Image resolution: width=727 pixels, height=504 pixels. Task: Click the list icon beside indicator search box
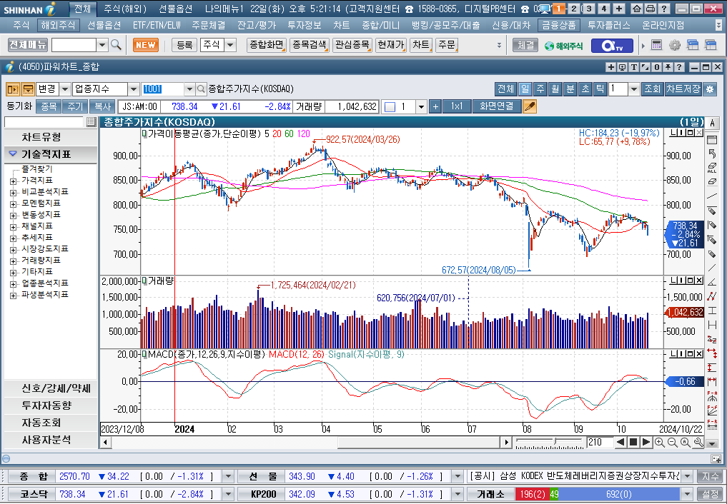[x=92, y=122]
